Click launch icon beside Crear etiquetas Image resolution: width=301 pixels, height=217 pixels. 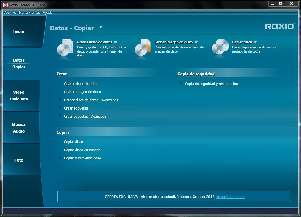tap(60, 108)
